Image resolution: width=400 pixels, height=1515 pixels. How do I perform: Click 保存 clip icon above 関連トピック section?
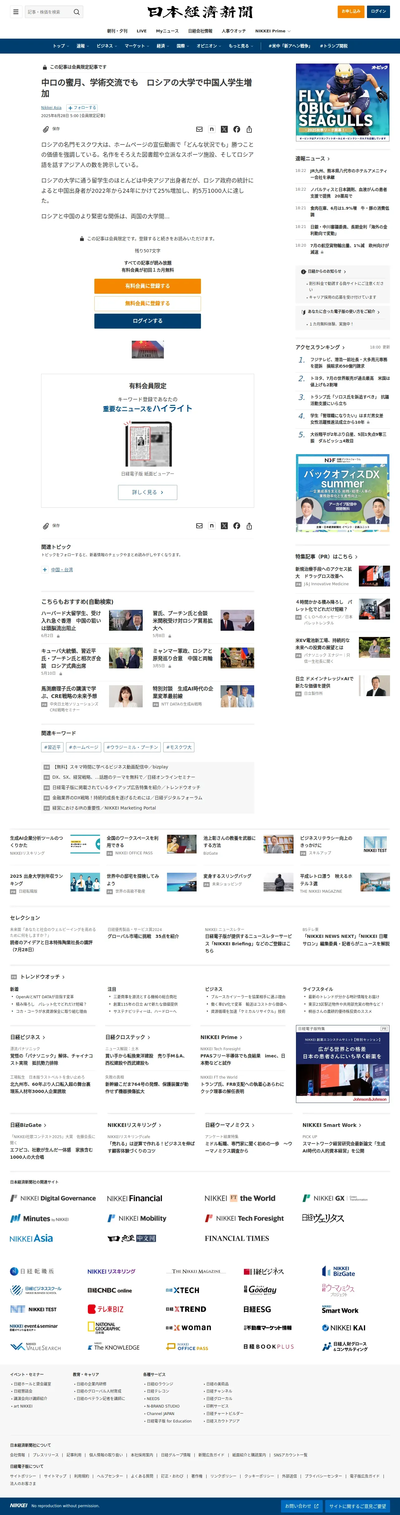coord(46,526)
